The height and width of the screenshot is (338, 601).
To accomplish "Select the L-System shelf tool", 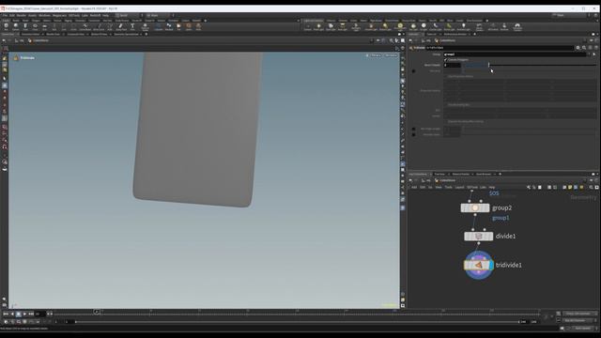I will pyautogui.click(x=159, y=26).
